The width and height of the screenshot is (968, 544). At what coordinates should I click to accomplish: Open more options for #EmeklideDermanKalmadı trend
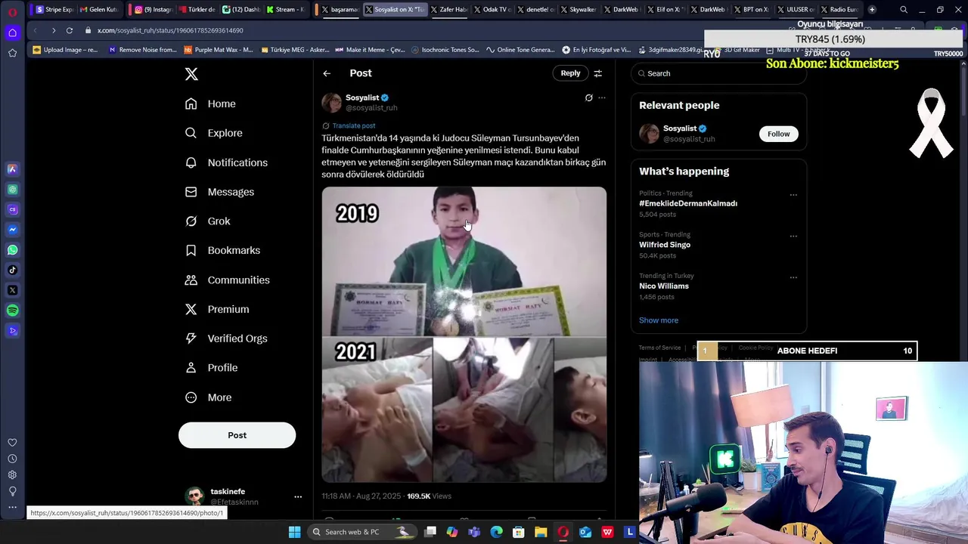[793, 195]
